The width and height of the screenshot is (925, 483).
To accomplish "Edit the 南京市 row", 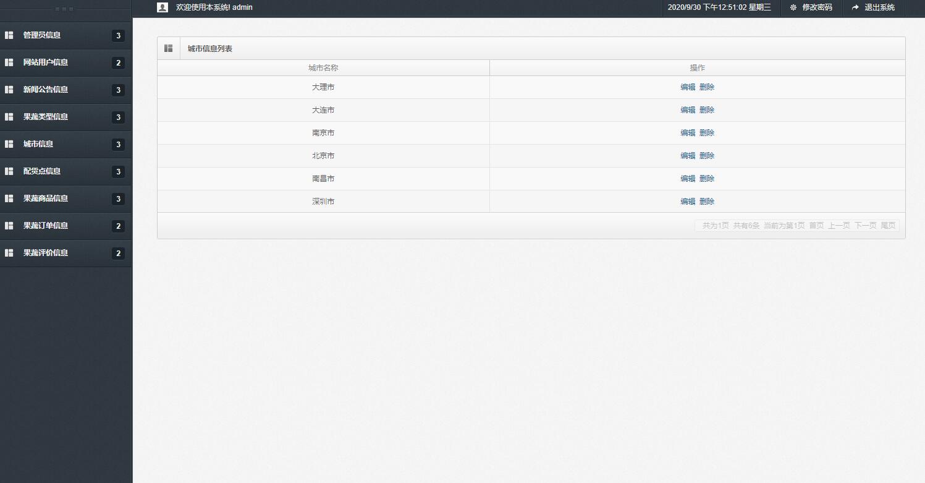I will tap(688, 133).
